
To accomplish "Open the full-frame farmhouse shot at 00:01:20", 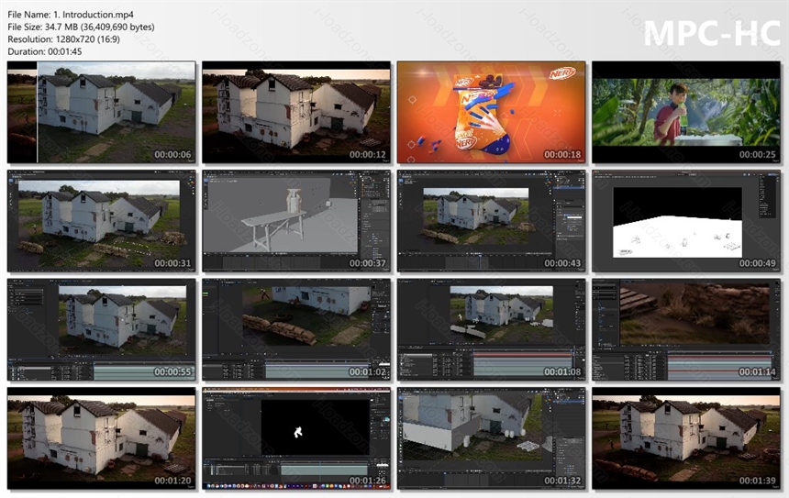I will coord(102,438).
